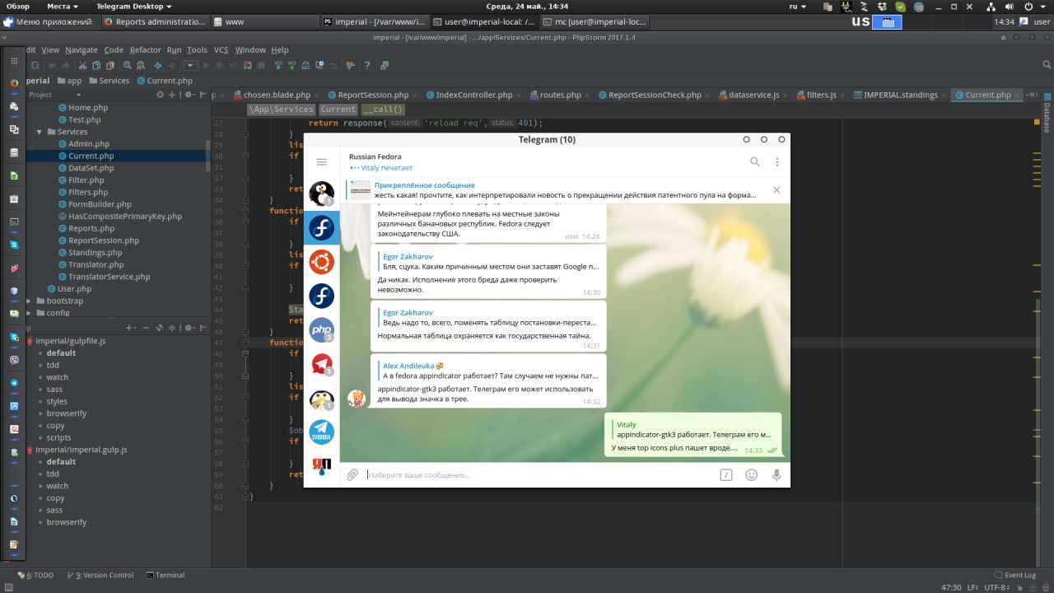
Task: Open emoji picker in Telegram
Action: pyautogui.click(x=751, y=475)
